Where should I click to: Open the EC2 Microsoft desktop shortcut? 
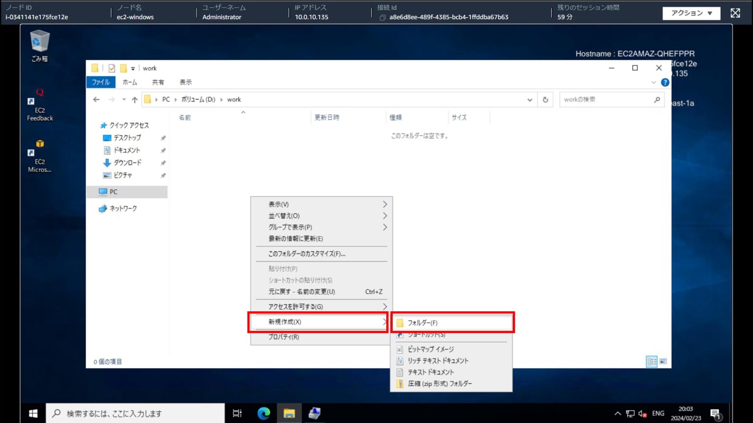pos(39,152)
